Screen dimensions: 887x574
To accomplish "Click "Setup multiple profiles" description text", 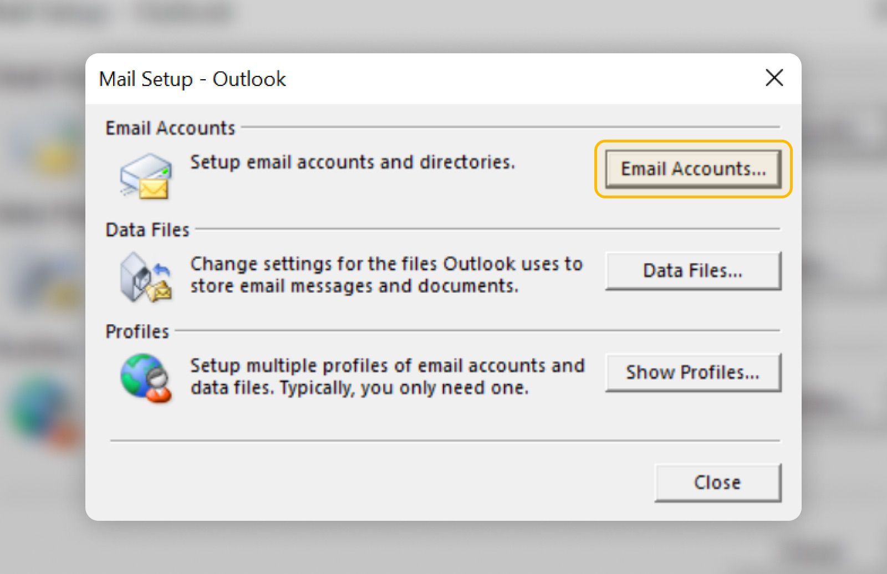I will [387, 377].
